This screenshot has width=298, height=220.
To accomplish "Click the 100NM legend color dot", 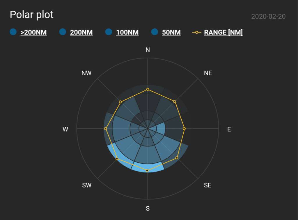I will 109,32.
